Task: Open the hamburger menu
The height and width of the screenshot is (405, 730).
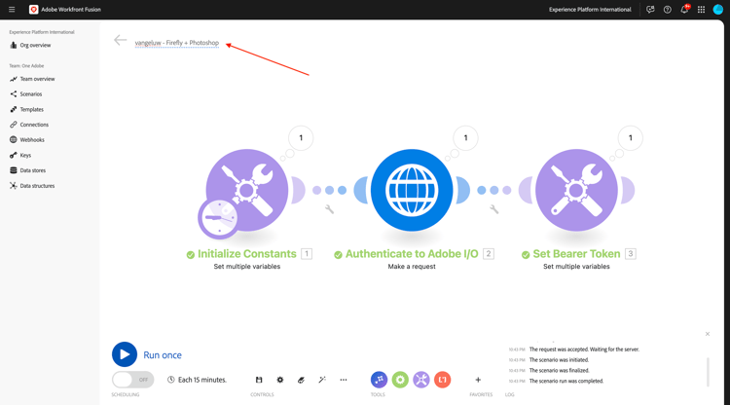Action: [12, 10]
